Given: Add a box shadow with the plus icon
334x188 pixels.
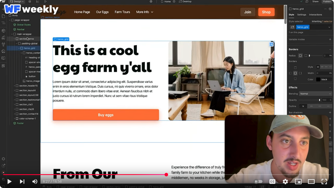Looking at the screenshot, I should click(330, 113).
